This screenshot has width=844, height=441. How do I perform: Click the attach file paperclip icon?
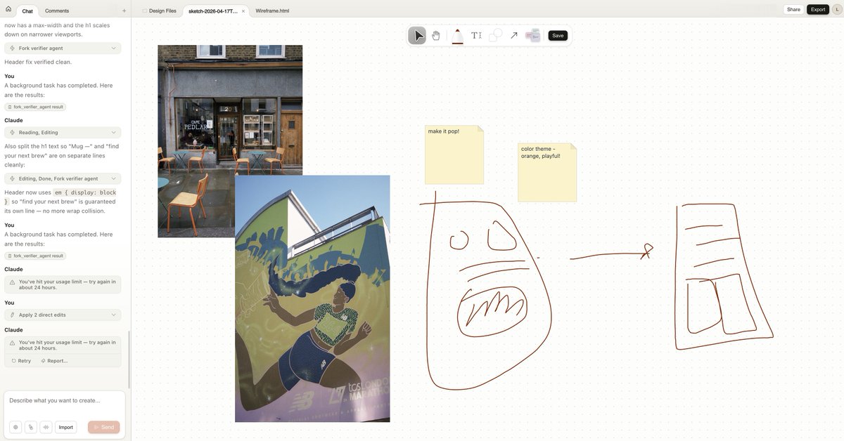click(31, 427)
